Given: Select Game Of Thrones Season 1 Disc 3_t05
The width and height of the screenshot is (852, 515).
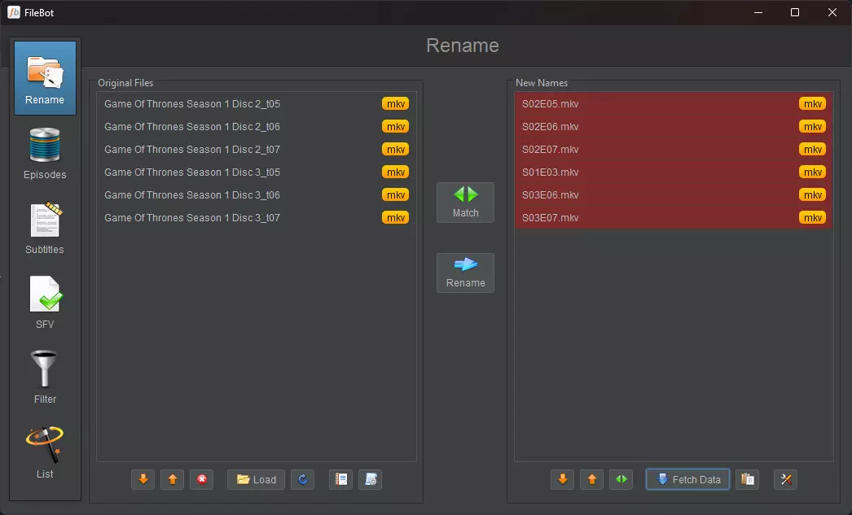Looking at the screenshot, I should tap(257, 172).
